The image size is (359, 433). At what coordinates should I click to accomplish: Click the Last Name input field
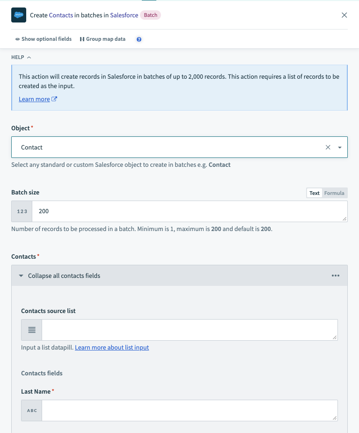pos(190,411)
